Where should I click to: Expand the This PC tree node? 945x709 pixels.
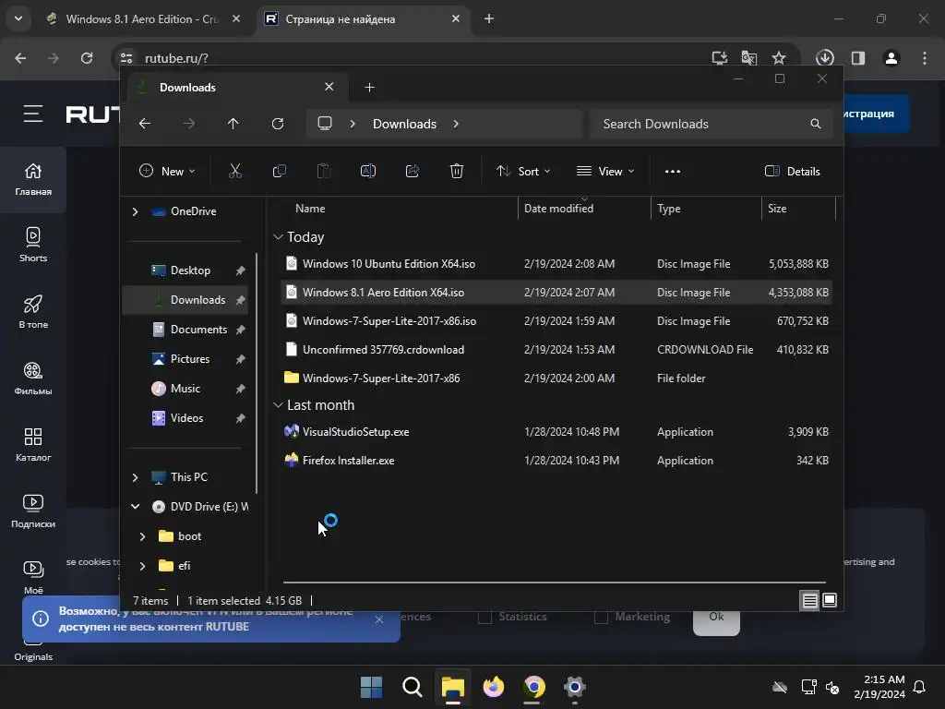click(135, 477)
